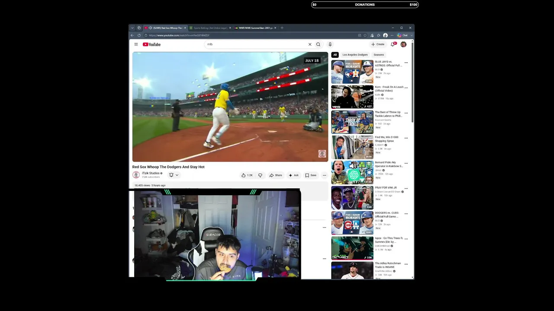Bookmark this page with the star

[365, 35]
